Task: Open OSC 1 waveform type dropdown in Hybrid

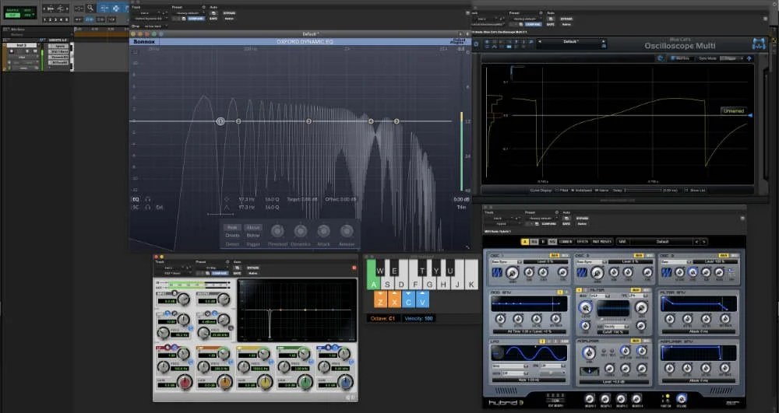Action: pyautogui.click(x=506, y=262)
